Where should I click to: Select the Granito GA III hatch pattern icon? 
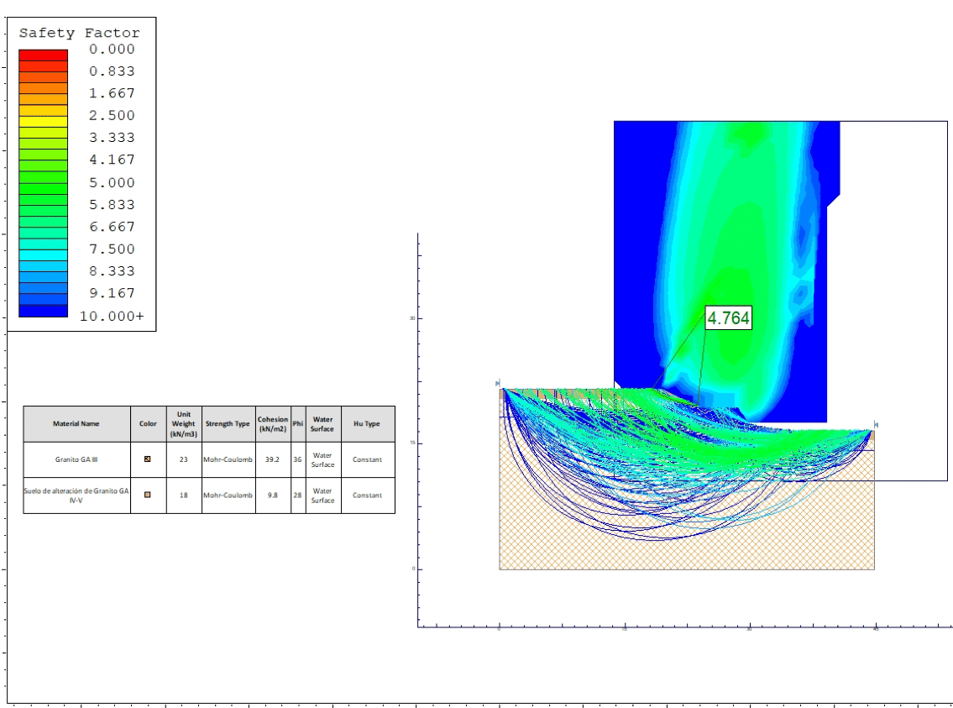click(x=148, y=459)
